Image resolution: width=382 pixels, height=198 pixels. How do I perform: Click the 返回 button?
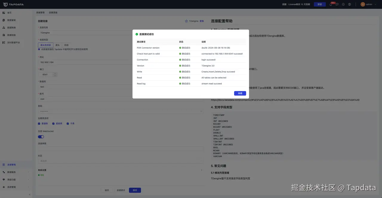(x=107, y=190)
